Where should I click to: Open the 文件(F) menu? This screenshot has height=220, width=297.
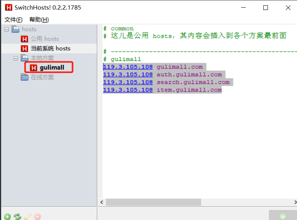pos(13,20)
